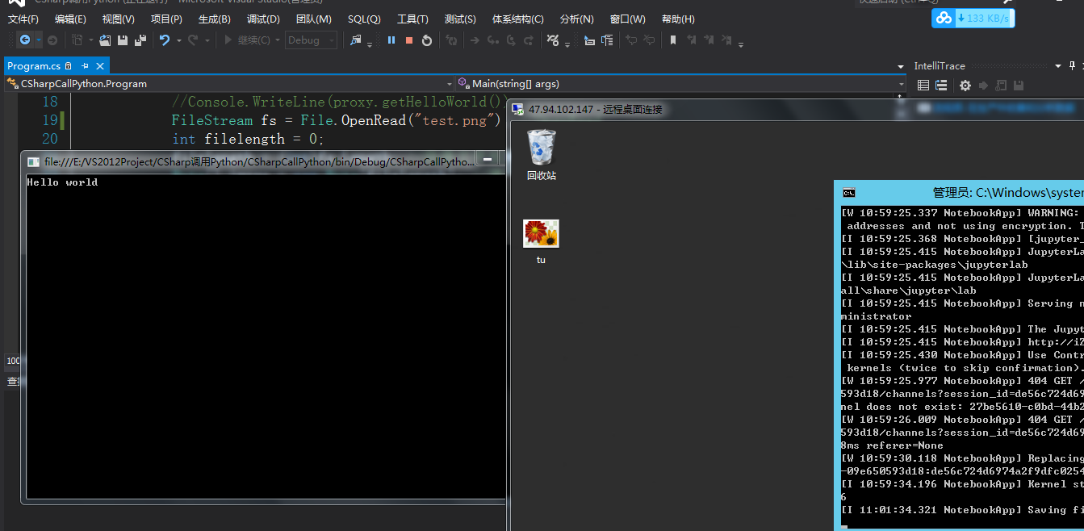Select the 回收站 recycle bin desktop icon
Viewport: 1084px width, 531px height.
click(541, 155)
